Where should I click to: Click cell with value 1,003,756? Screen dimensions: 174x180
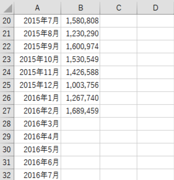(x=80, y=85)
